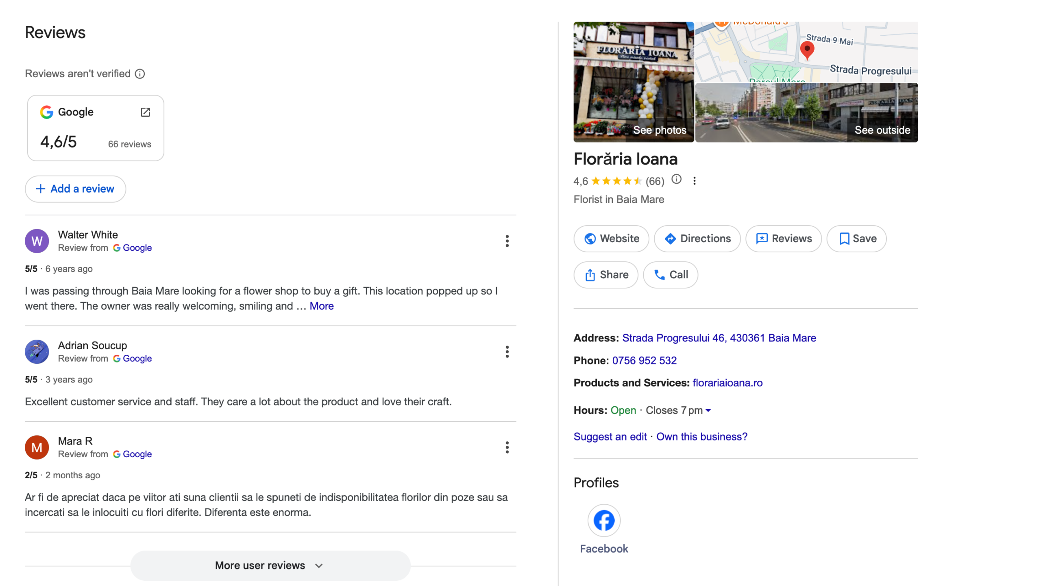Click the Walter White reviewer name
1041x586 pixels.
88,235
